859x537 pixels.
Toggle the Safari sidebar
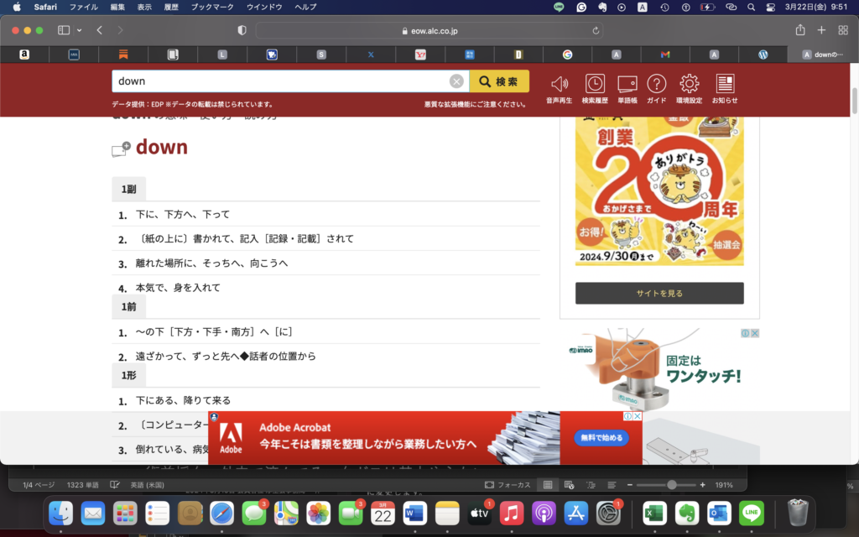(64, 30)
